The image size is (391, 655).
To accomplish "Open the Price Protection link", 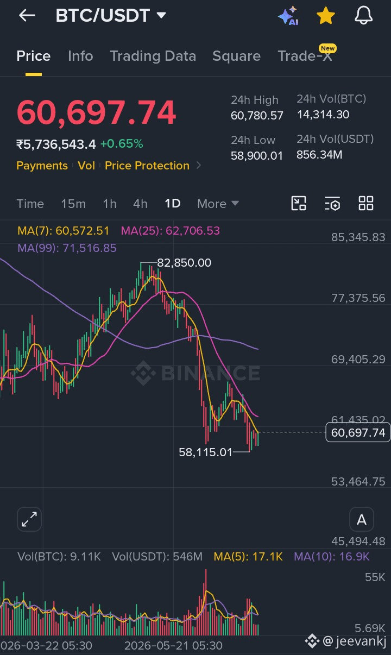I will click(x=147, y=166).
